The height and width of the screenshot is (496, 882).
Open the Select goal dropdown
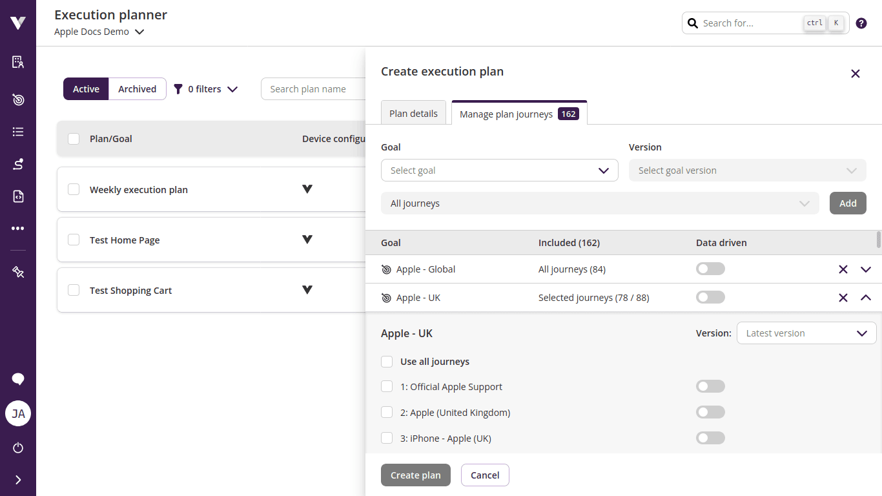(x=499, y=170)
